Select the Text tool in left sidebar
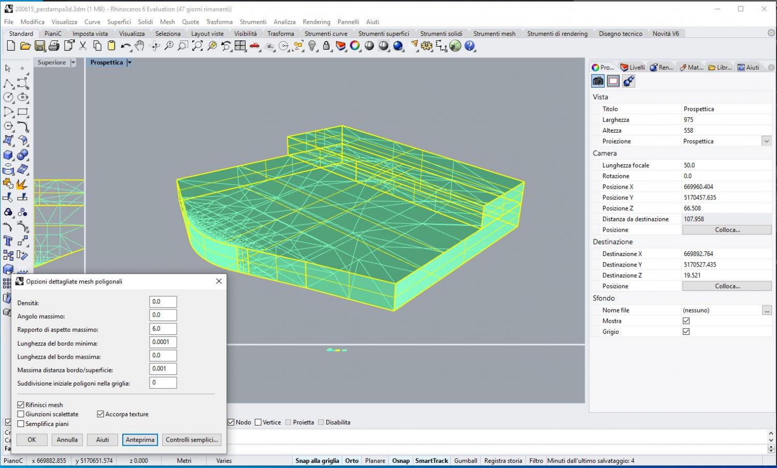The width and height of the screenshot is (777, 468). click(x=8, y=240)
